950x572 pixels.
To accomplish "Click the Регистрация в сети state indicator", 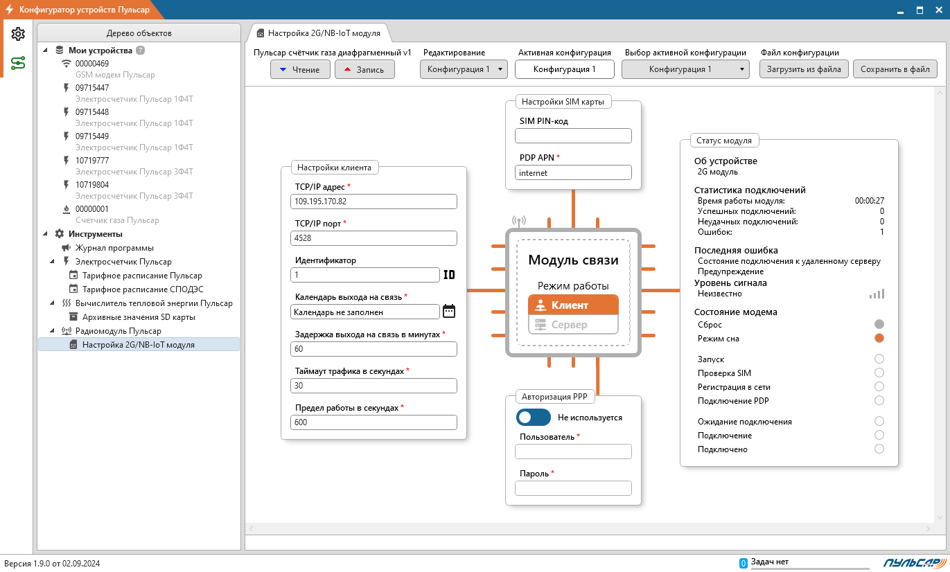I will pos(879,386).
